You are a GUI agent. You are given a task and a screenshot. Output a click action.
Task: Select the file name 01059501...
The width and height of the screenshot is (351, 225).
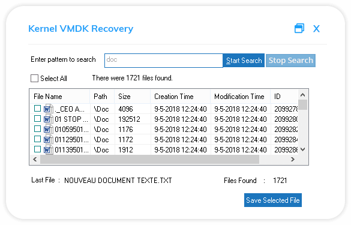pos(71,130)
